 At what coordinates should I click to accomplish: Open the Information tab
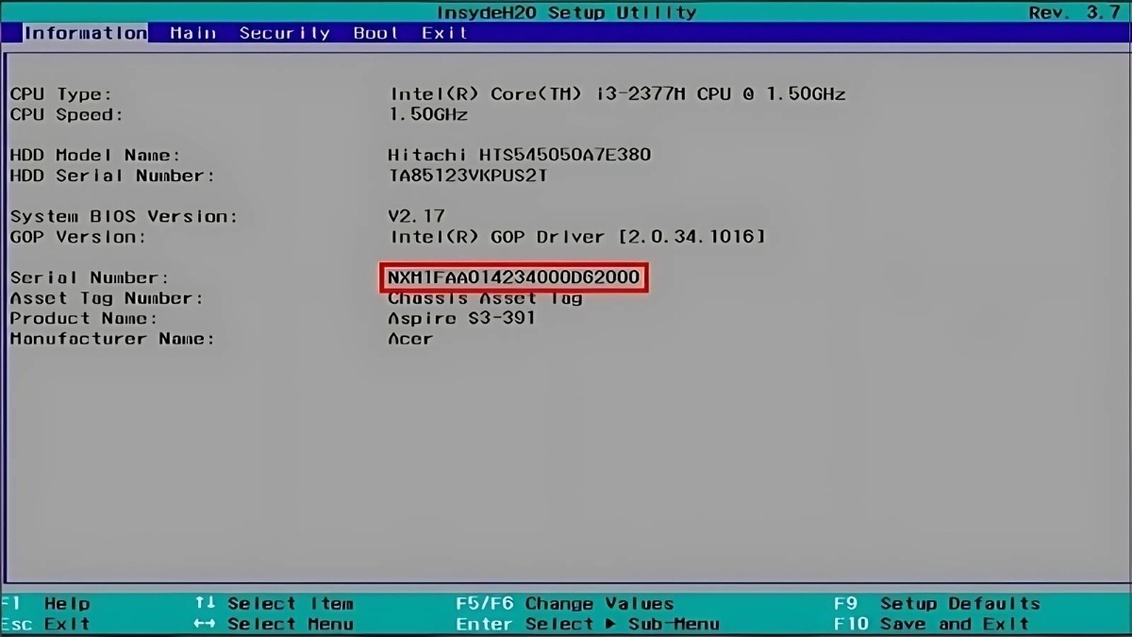tap(85, 33)
